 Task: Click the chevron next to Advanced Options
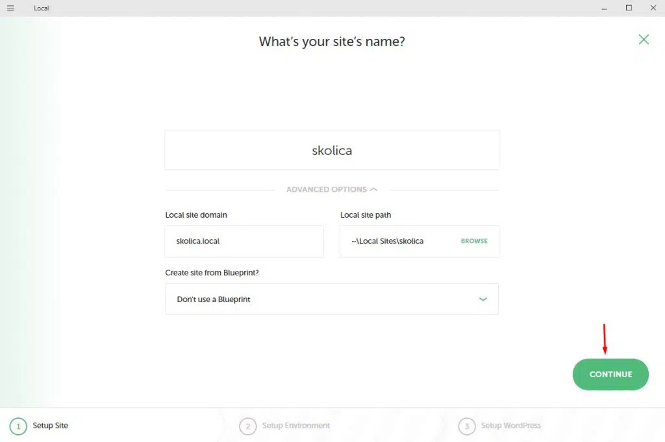tap(373, 189)
